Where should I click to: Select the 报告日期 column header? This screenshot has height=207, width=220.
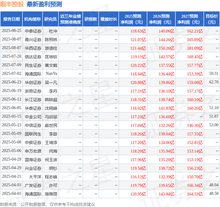(11, 19)
